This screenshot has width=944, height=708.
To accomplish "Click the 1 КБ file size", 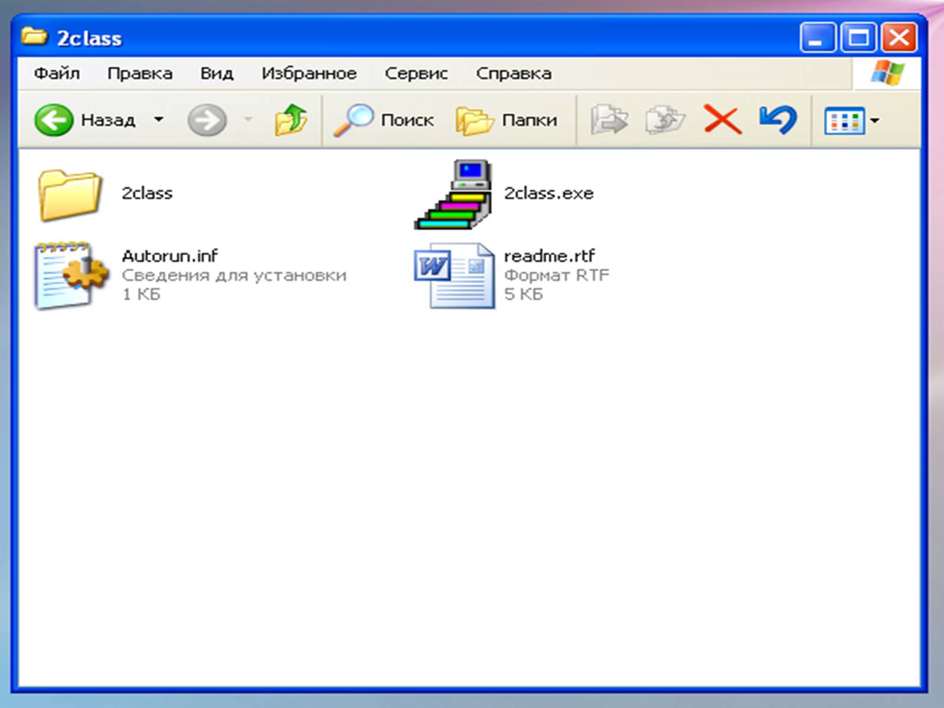I will coord(141,294).
